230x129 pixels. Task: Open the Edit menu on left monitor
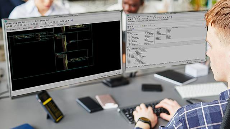[24, 22]
